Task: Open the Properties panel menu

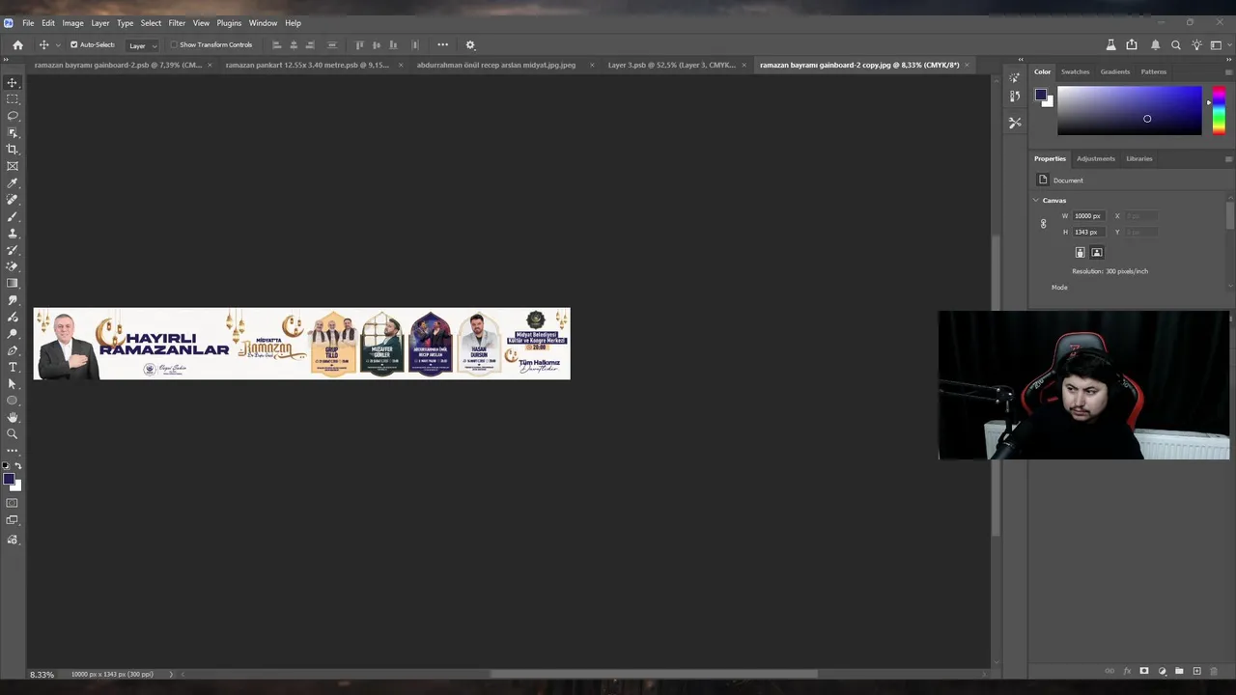Action: pyautogui.click(x=1228, y=158)
